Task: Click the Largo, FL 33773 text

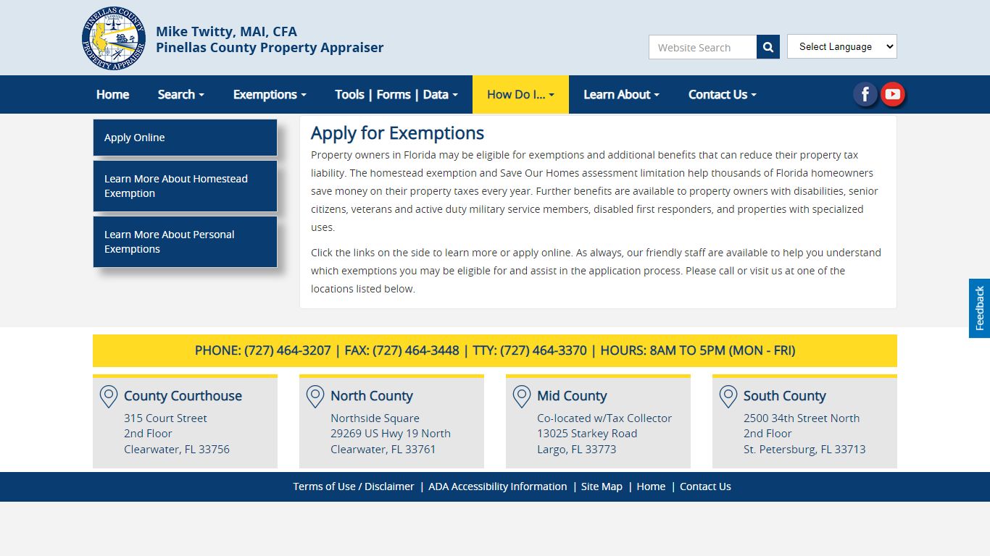Action: (x=576, y=450)
